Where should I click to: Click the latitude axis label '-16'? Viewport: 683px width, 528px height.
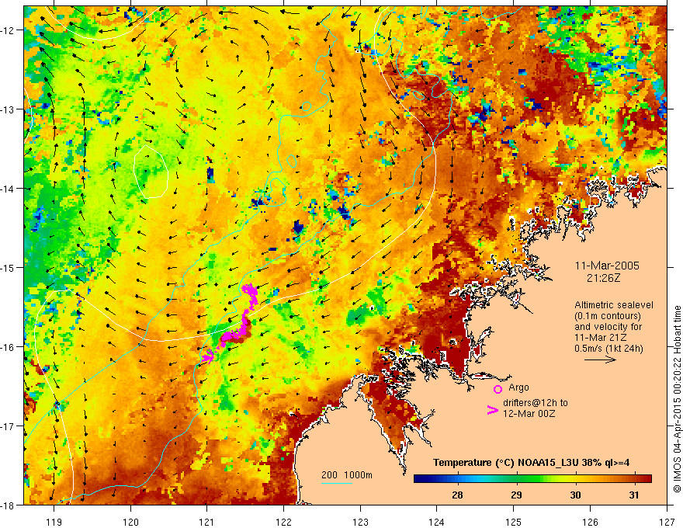tap(8, 347)
